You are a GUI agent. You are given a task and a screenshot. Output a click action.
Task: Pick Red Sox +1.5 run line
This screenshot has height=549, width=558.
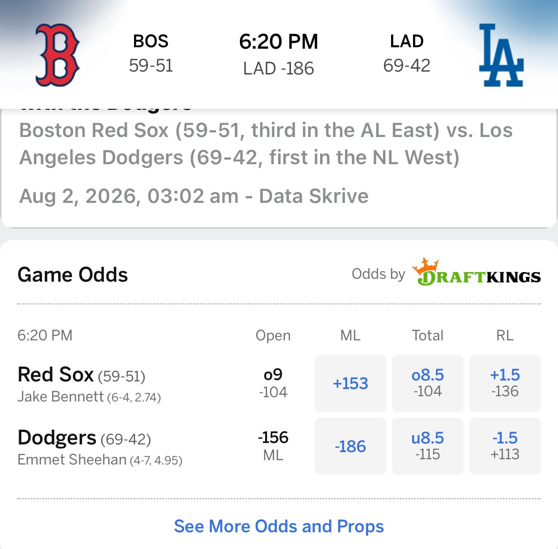(x=505, y=383)
